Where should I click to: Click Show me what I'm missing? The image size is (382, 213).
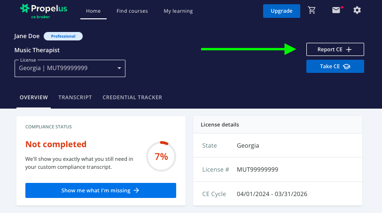click(x=101, y=190)
